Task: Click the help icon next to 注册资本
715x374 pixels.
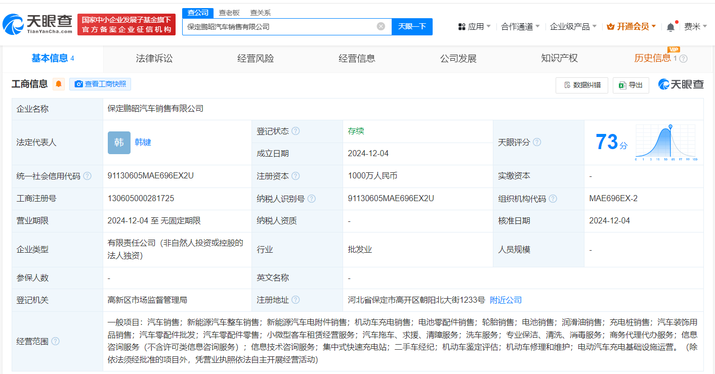Action: (x=296, y=176)
